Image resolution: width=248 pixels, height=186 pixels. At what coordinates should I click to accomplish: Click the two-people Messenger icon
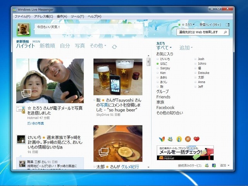(x=170, y=139)
